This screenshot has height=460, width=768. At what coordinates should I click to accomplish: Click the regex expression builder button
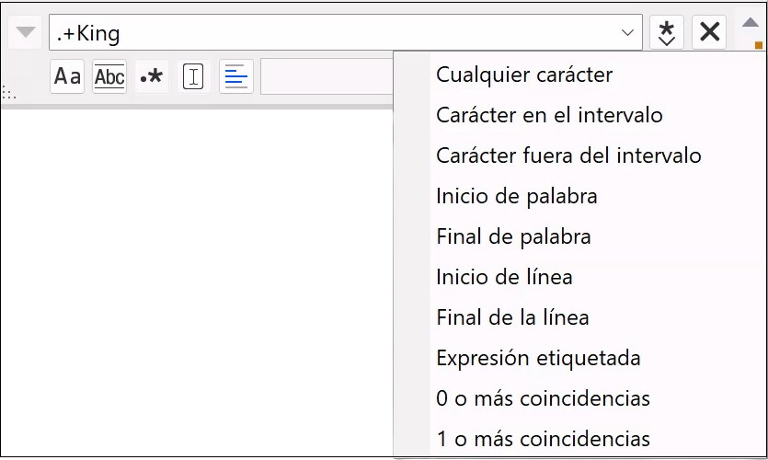[x=667, y=33]
